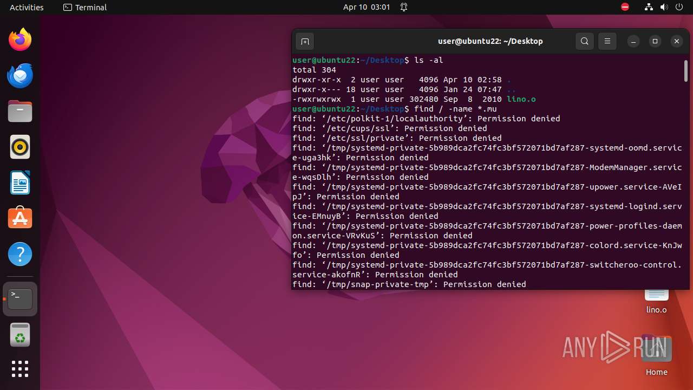Select the Terminal icon in the dock
The image size is (693, 390).
click(x=20, y=299)
